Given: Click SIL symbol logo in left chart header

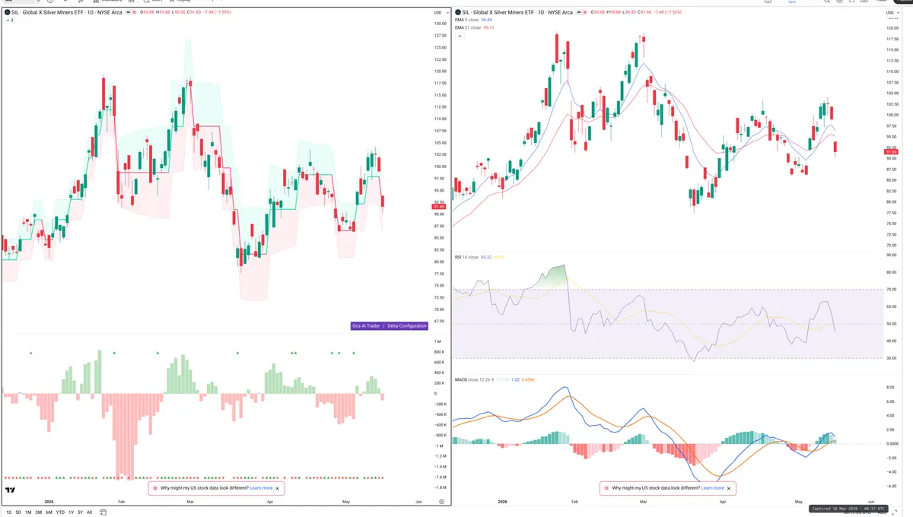Looking at the screenshot, I should [7, 12].
